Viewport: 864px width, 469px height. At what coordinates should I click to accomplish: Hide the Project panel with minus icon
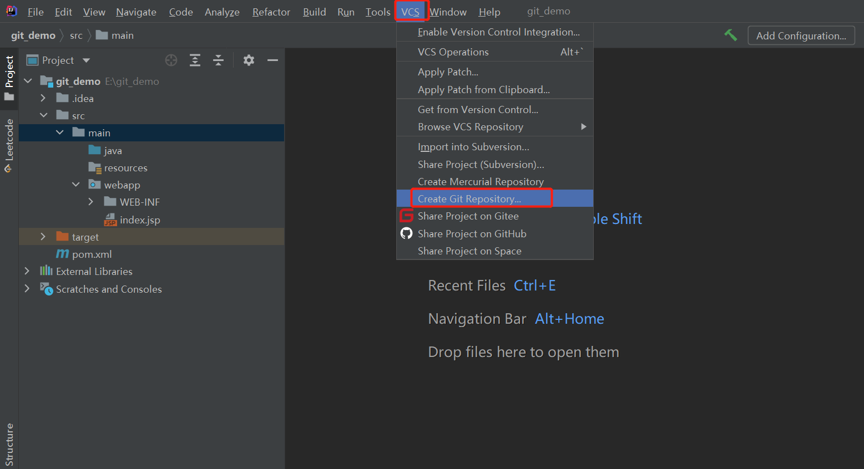coord(272,60)
